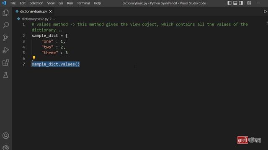Open the Selection menu
268x150 pixels.
(36, 3)
